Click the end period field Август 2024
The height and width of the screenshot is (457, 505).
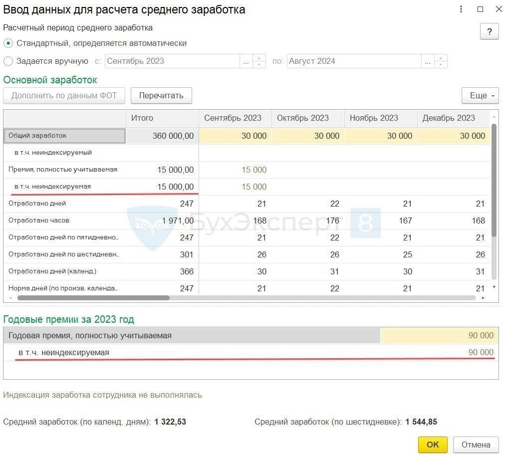(354, 61)
